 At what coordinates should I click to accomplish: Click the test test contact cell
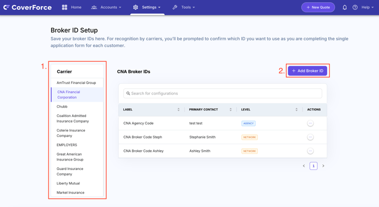[x=196, y=123]
